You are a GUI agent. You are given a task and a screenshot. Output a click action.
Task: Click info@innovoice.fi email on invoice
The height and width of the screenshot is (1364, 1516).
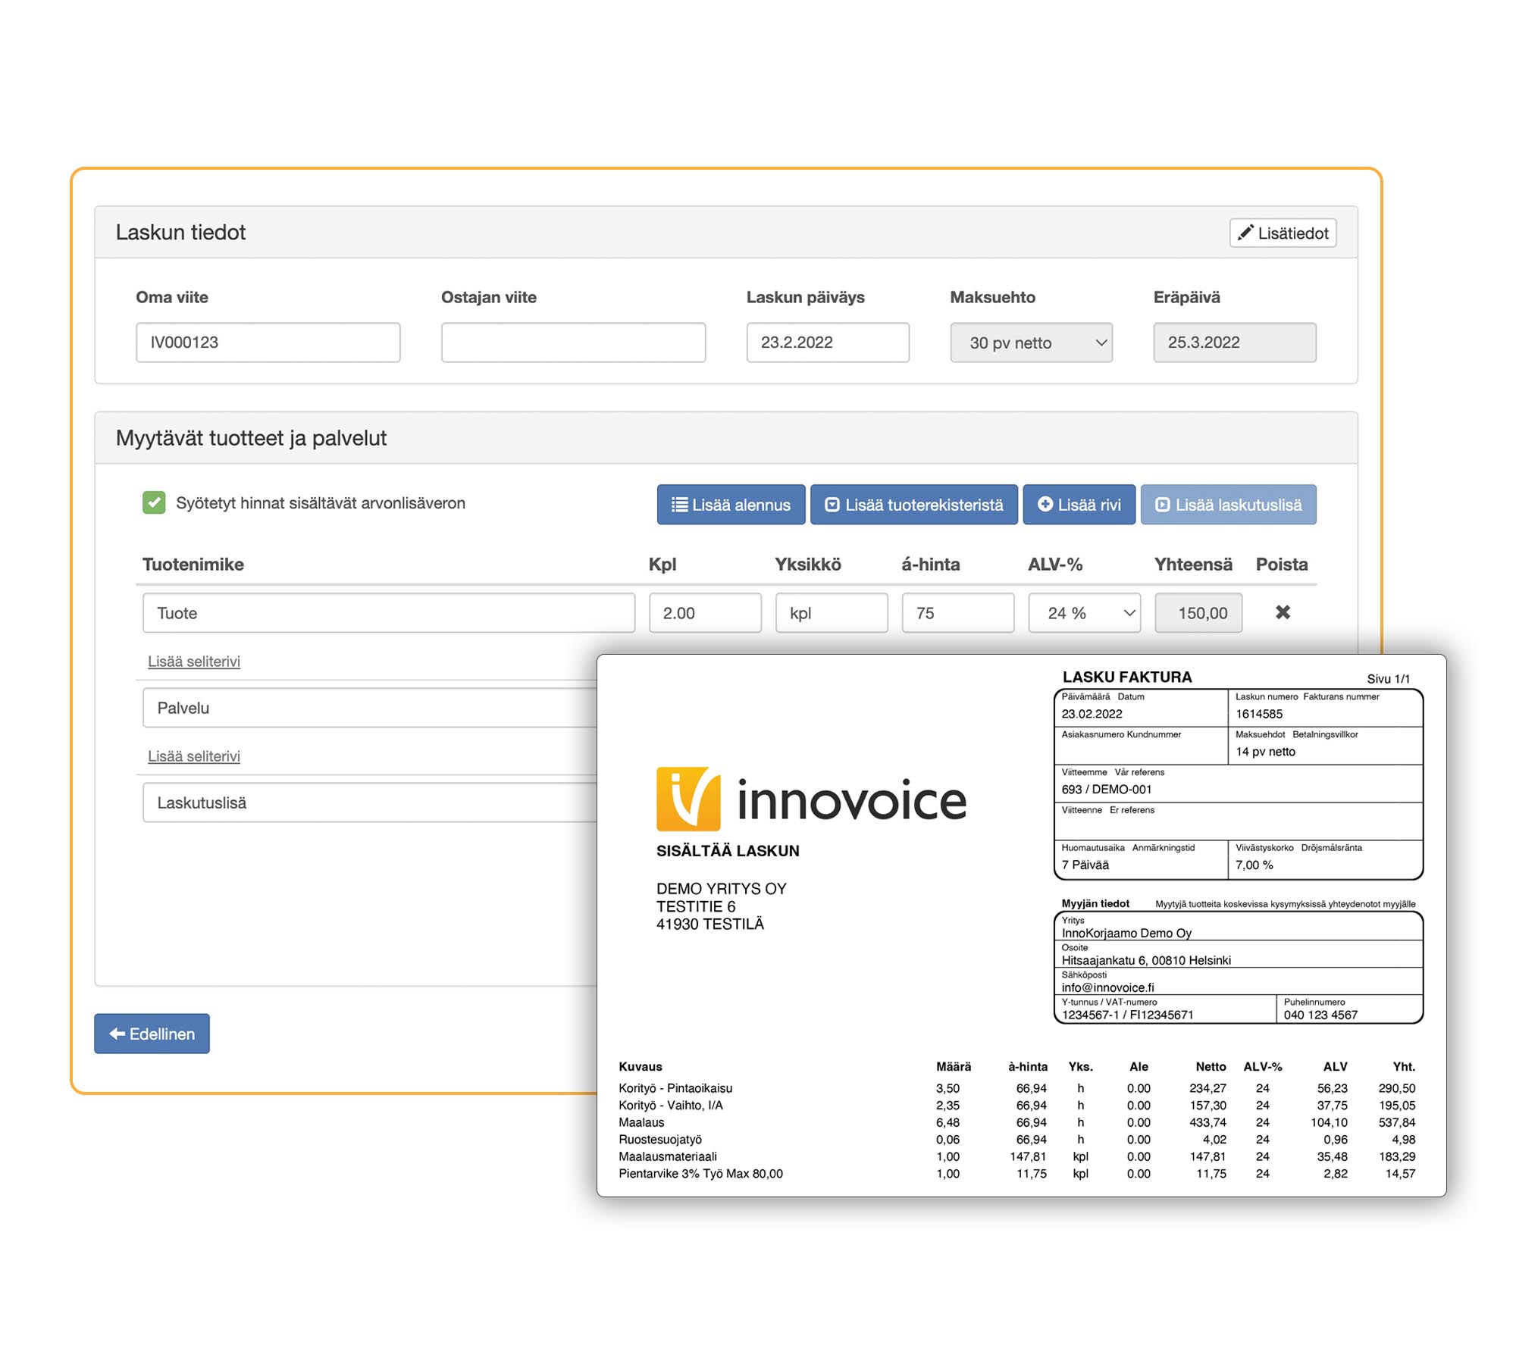tap(1107, 987)
